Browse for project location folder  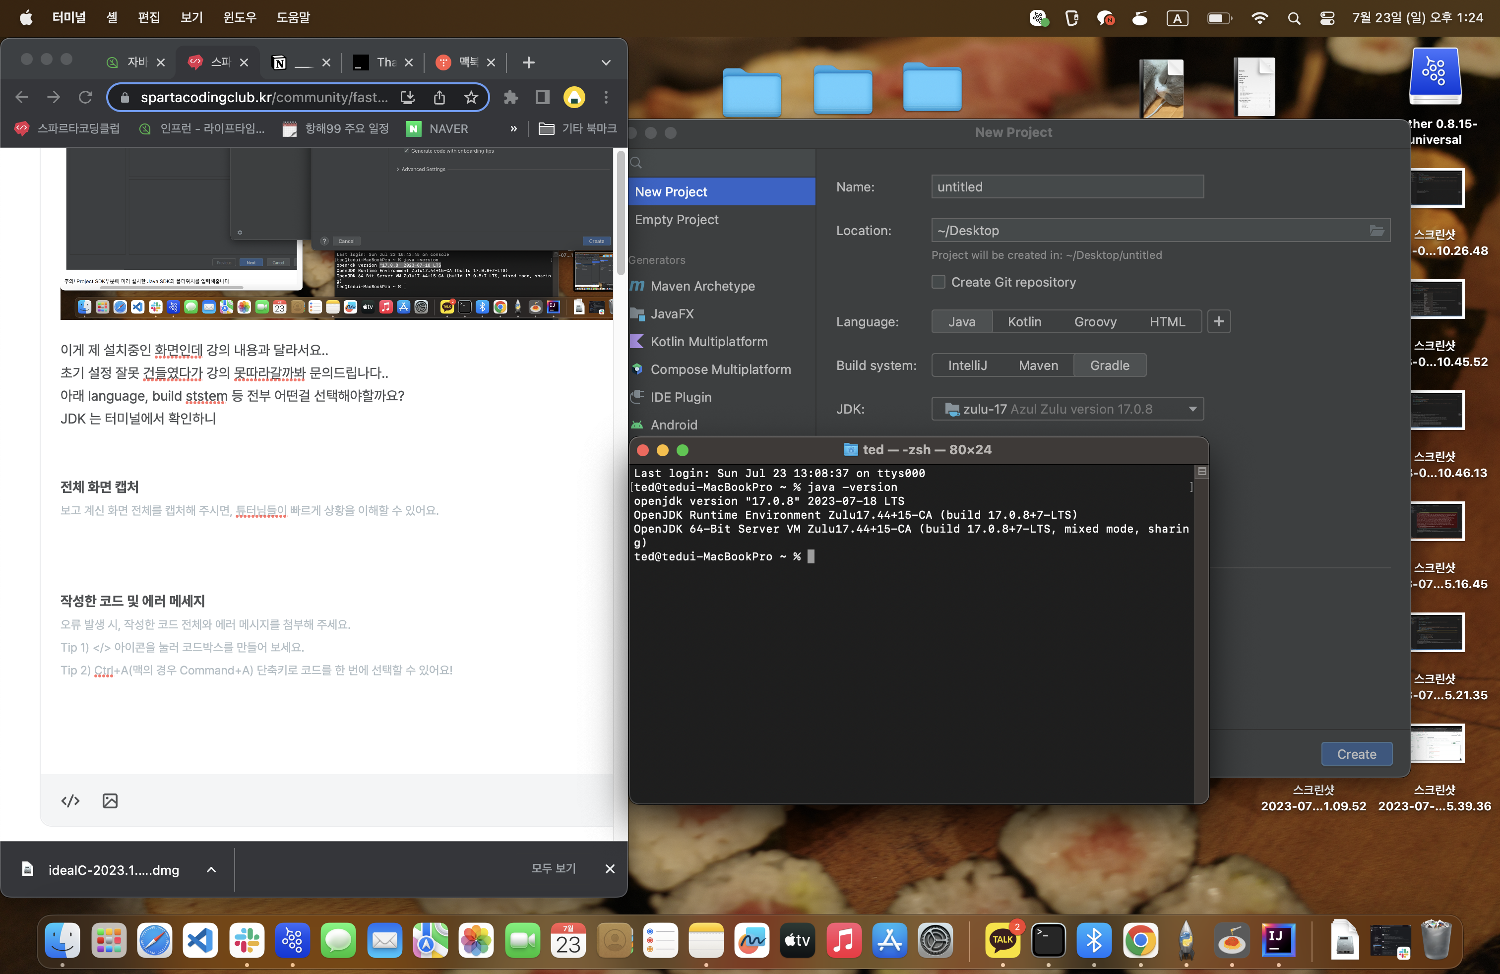[1376, 231]
